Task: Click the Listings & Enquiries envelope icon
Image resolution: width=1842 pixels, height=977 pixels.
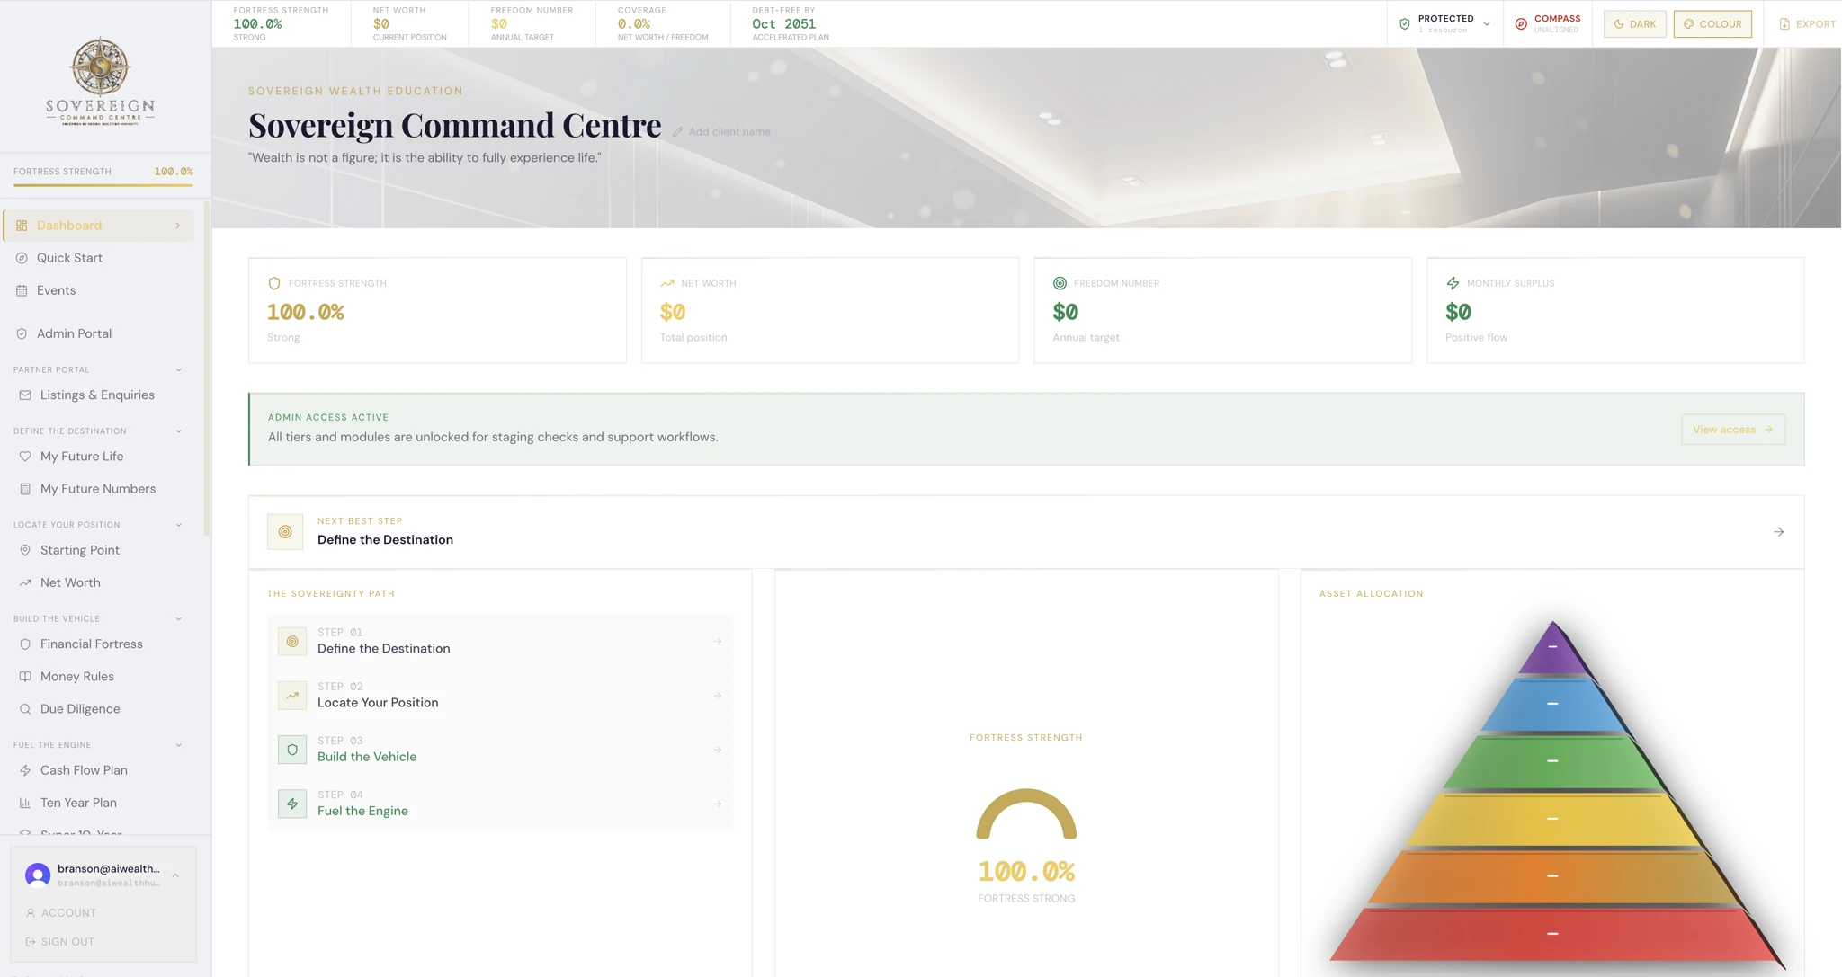Action: pyautogui.click(x=25, y=395)
